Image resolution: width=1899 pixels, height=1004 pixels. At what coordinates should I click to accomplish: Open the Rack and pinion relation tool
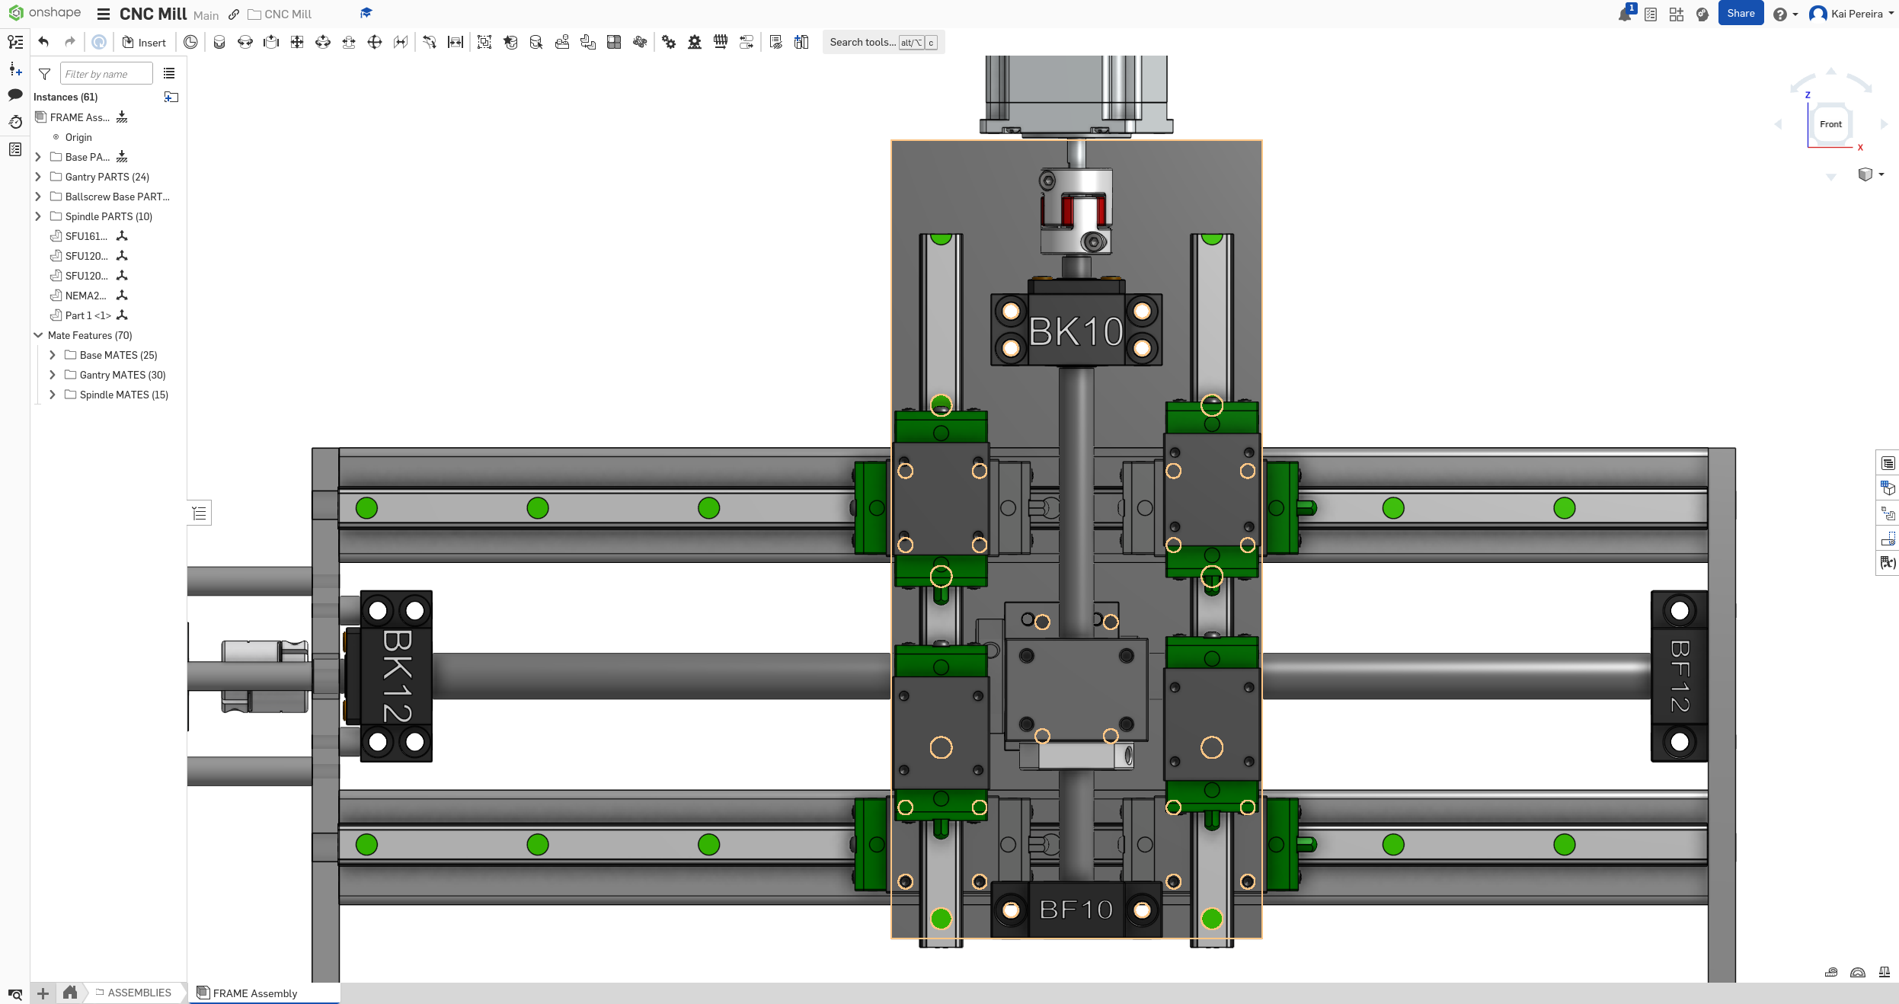coord(695,42)
